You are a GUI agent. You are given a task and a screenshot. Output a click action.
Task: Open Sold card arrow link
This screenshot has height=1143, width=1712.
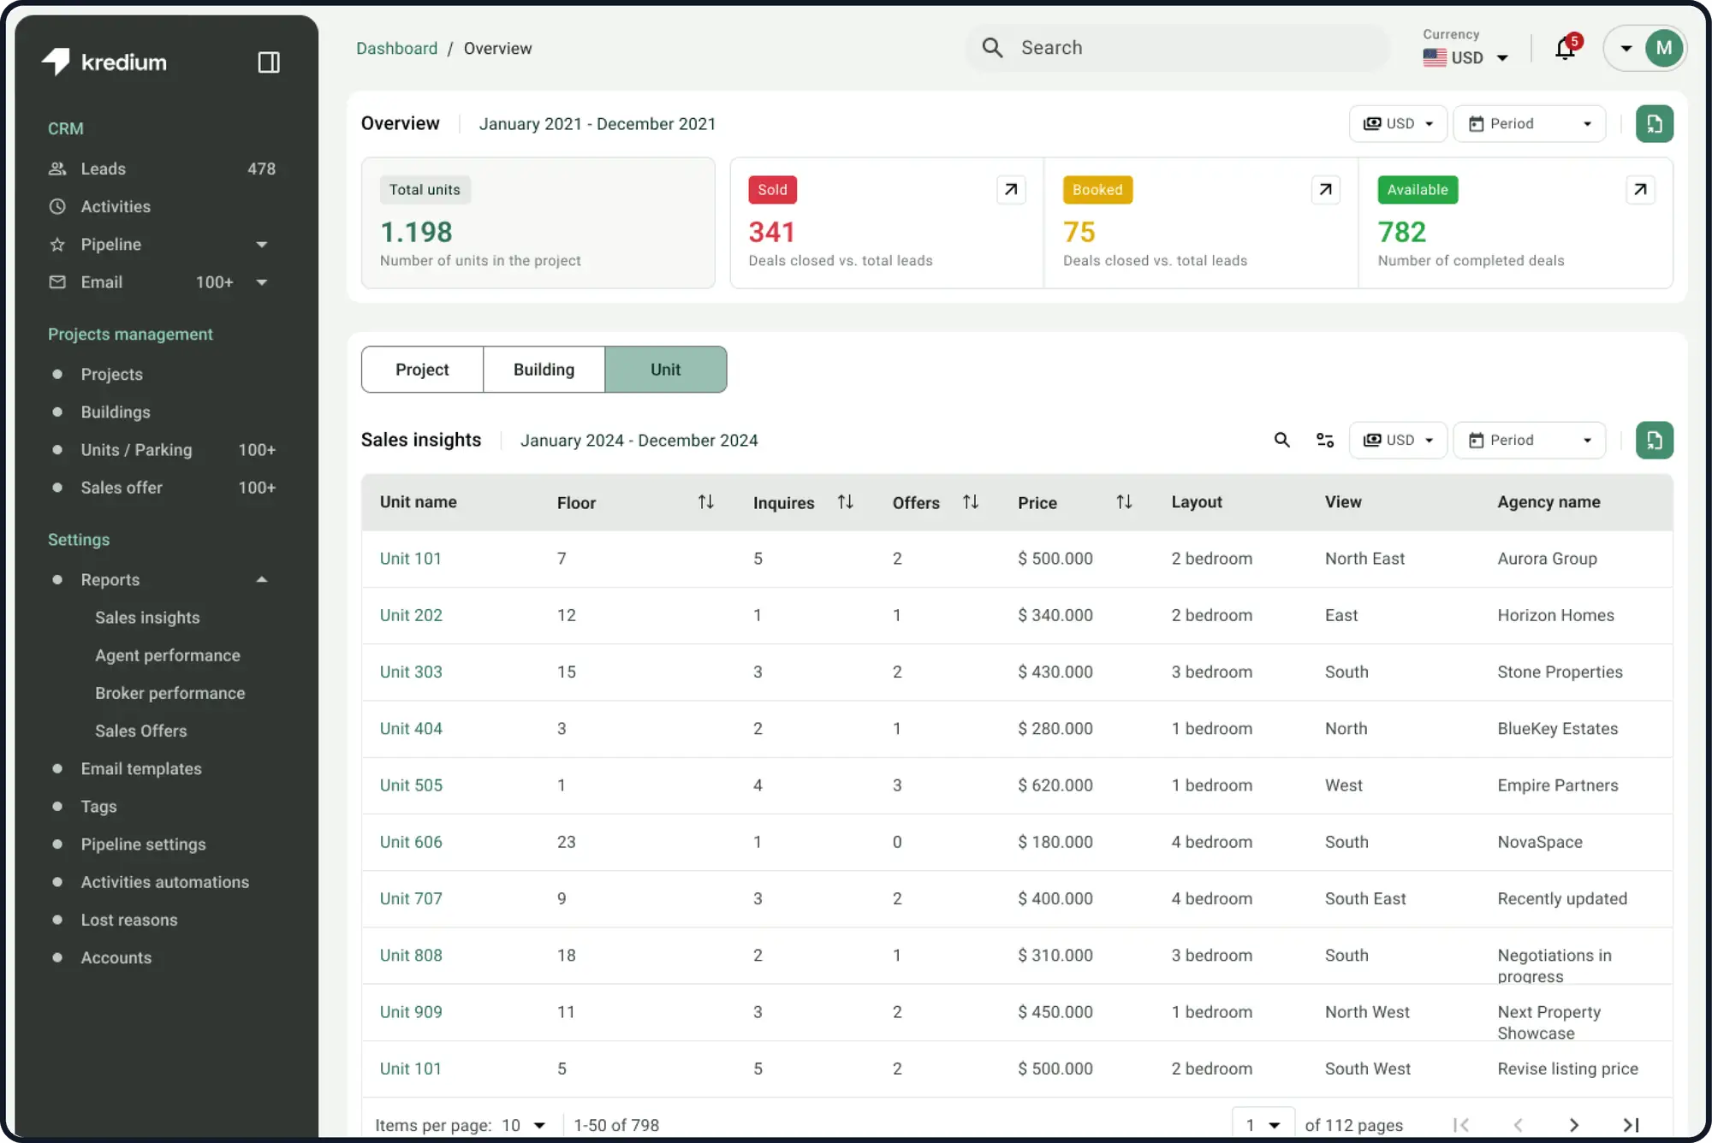point(1011,190)
